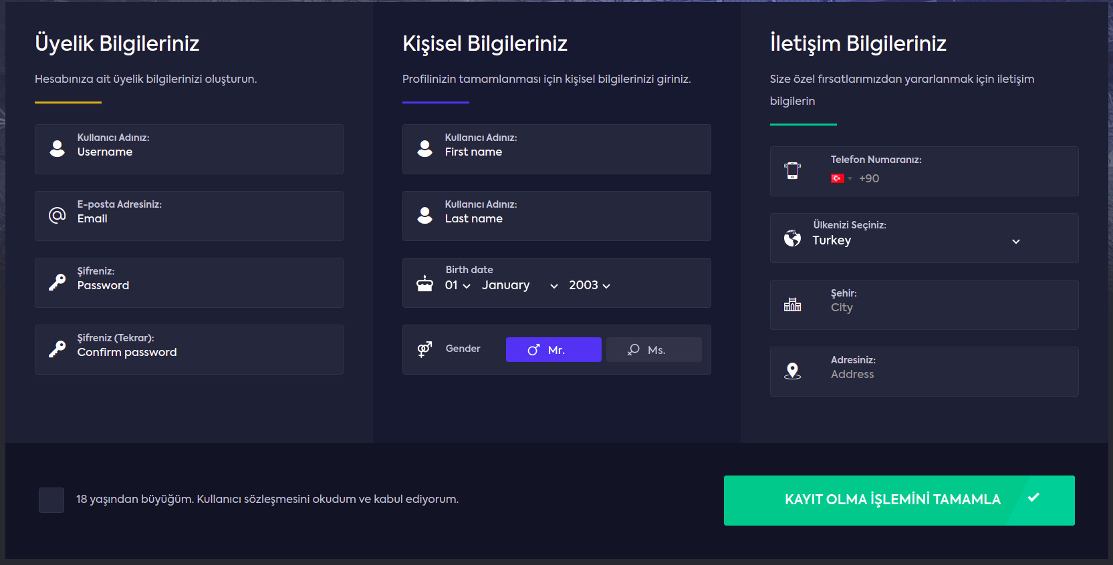Open the phone country code flag dropdown arrow

coord(850,179)
